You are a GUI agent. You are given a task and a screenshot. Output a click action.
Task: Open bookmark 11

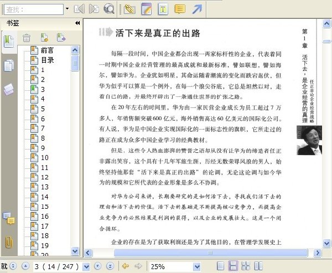tap(40, 167)
